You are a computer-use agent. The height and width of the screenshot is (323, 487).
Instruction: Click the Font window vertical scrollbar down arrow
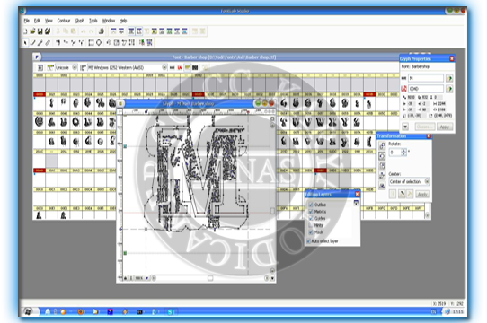(x=428, y=215)
